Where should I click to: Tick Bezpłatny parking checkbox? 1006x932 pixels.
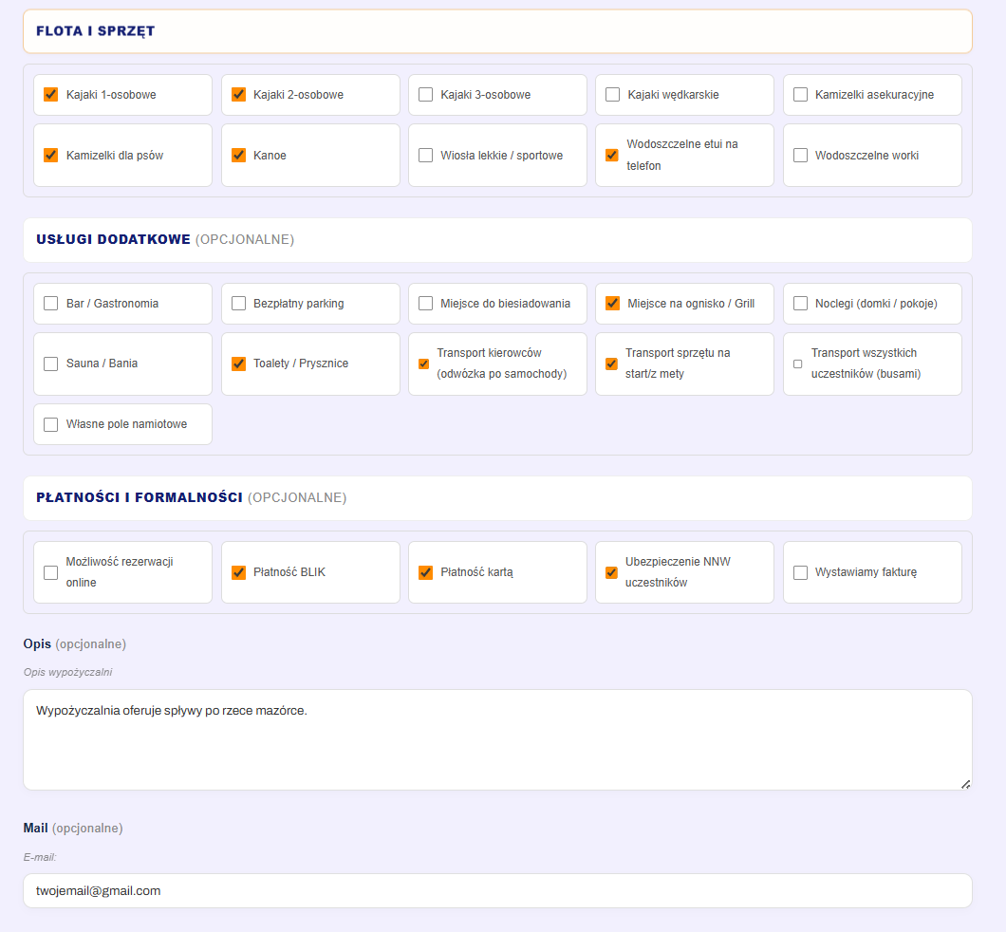coord(238,304)
